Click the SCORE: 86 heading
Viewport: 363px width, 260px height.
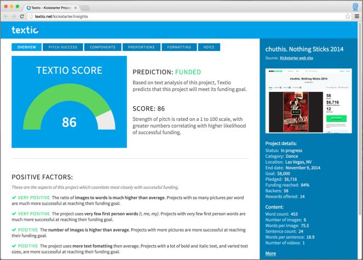(x=148, y=108)
